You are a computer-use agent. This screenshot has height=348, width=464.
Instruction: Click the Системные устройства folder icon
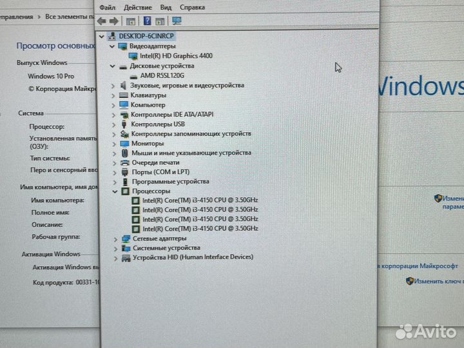coord(126,248)
